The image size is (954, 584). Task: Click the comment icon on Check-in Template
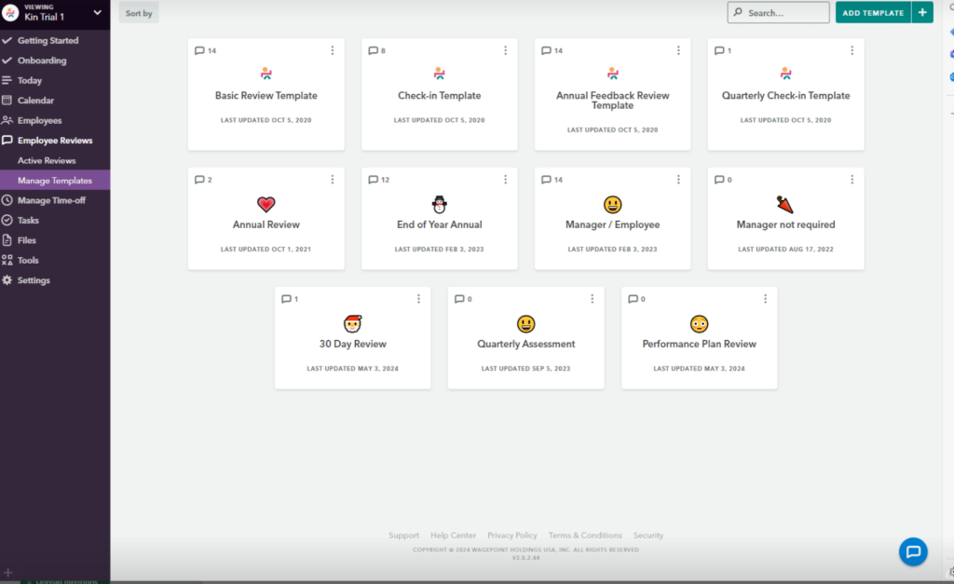tap(373, 50)
